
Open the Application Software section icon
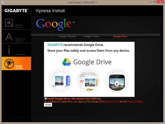tap(9, 37)
